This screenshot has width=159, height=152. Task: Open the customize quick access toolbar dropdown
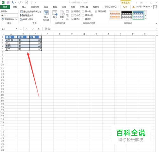pos(35,3)
